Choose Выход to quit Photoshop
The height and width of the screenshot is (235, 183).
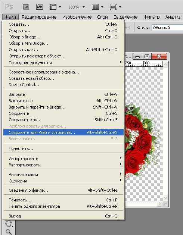(63, 216)
